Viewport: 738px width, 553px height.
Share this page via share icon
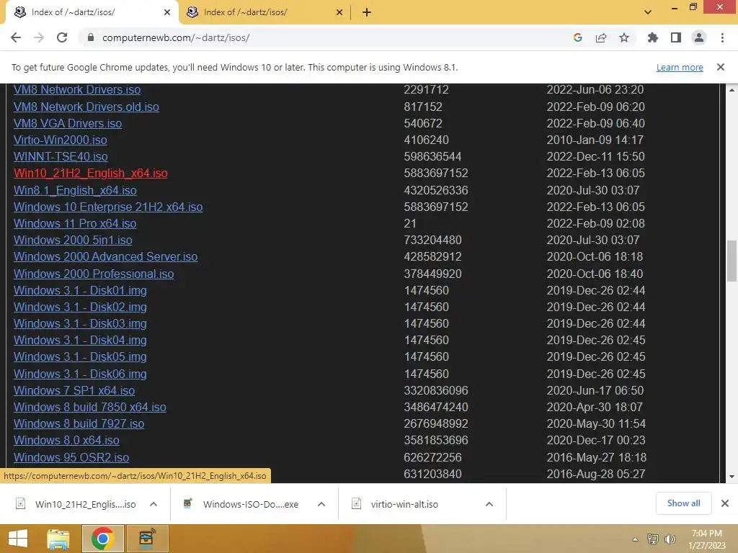point(601,37)
